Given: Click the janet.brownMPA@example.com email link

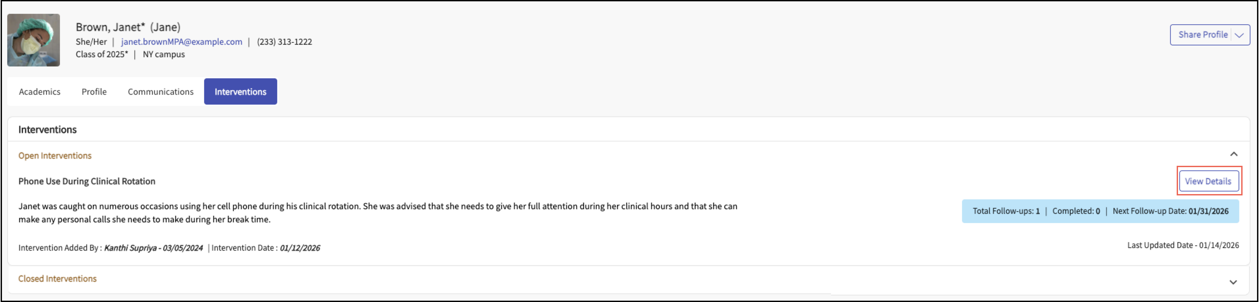Looking at the screenshot, I should coord(181,42).
